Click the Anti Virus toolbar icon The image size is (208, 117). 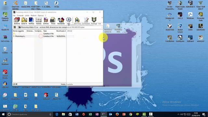[x=77, y=21]
